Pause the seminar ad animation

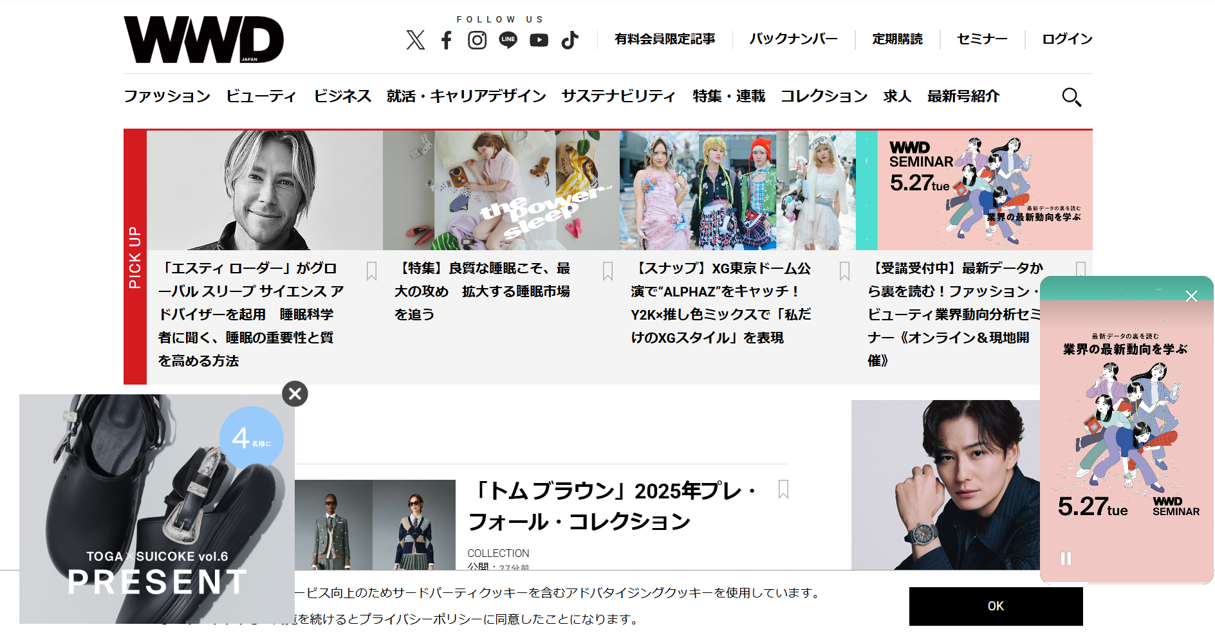(x=1066, y=558)
